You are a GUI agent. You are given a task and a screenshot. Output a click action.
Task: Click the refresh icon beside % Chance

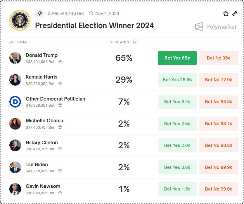point(135,42)
